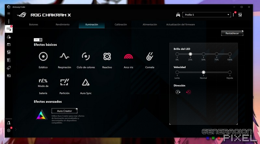Enable the Aura Sync effect
Viewport: 260px width, 144px height.
pyautogui.click(x=86, y=82)
